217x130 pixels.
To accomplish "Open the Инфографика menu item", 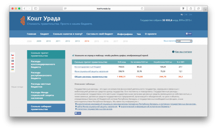I will 125,34.
